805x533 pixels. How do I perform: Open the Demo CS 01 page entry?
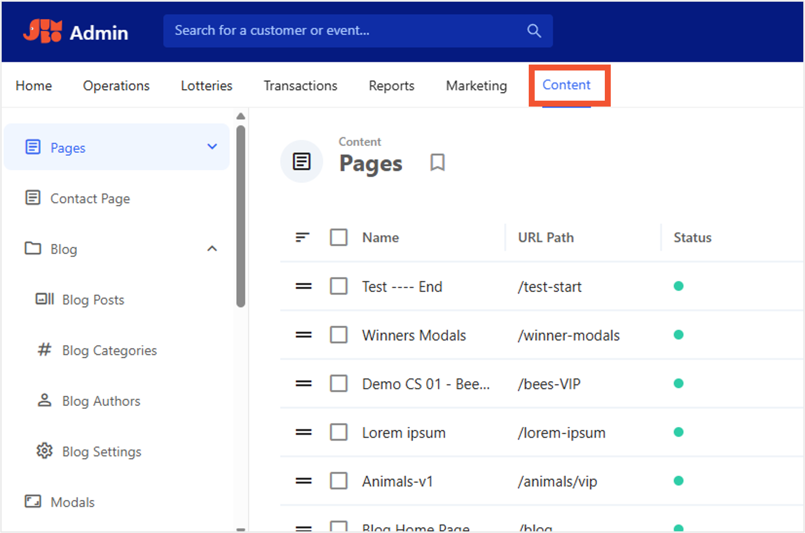tap(426, 384)
